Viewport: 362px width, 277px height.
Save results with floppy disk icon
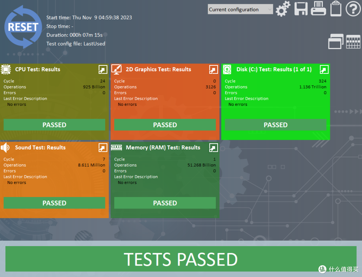[301, 9]
